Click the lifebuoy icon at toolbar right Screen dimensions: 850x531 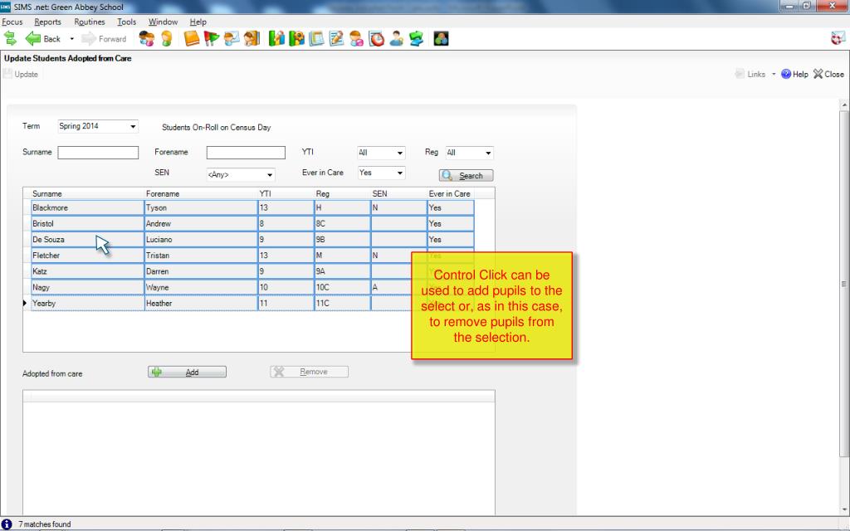tap(838, 38)
